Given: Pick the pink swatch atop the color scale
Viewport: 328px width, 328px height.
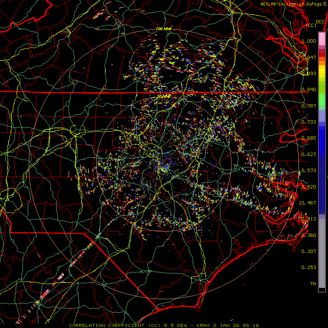Looking at the screenshot, I should pos(322,39).
